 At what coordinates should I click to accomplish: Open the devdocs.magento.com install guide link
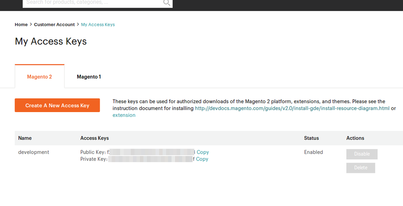click(x=292, y=108)
